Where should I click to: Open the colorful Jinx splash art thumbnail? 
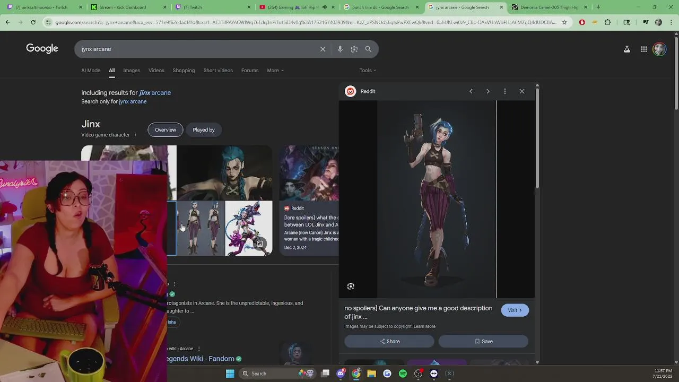249,228
